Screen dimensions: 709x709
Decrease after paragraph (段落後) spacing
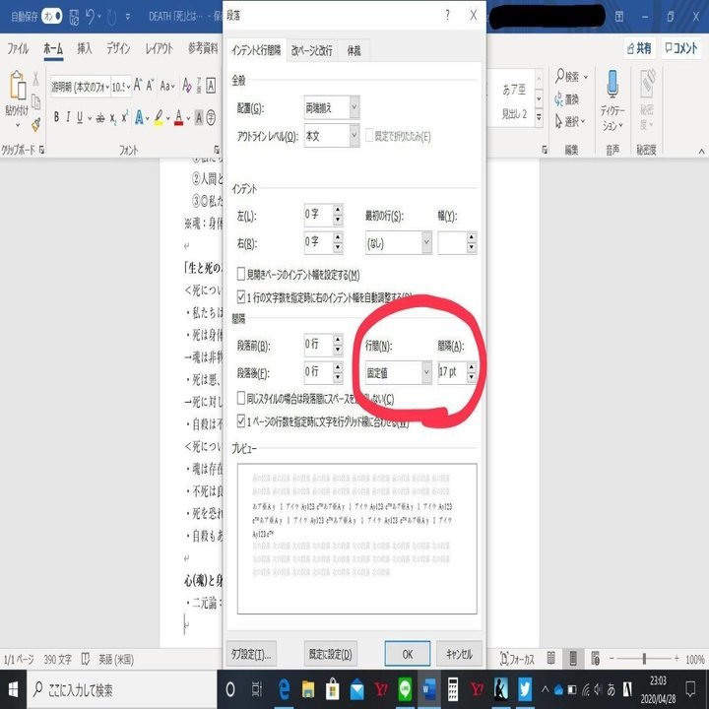pos(338,378)
